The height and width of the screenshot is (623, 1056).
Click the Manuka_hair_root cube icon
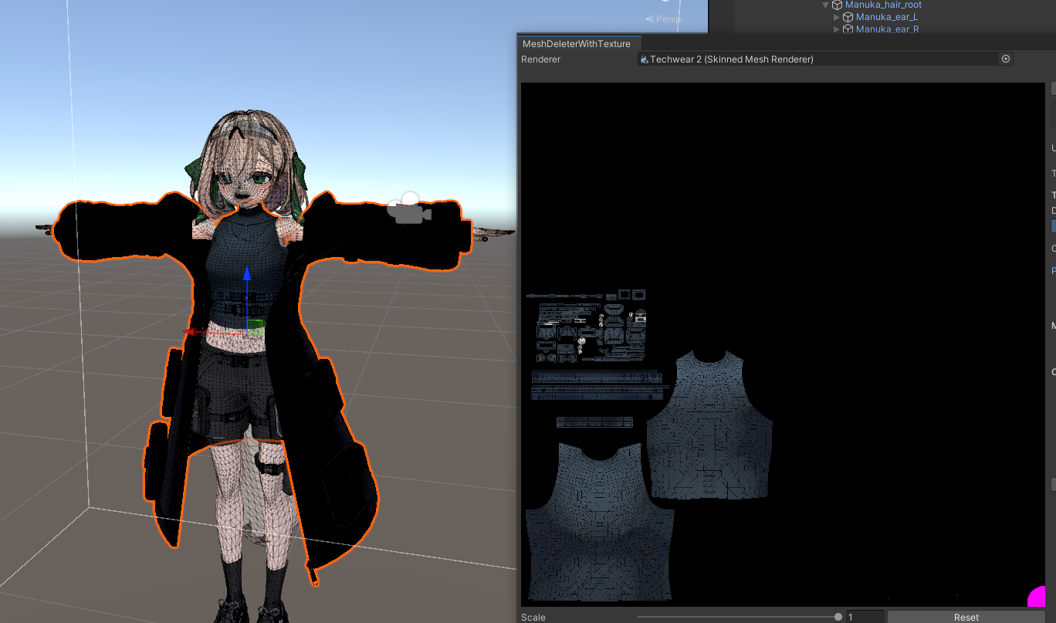(x=837, y=5)
